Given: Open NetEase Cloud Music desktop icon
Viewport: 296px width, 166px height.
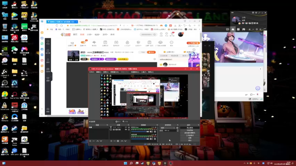Looking at the screenshot, I should coord(14,38).
